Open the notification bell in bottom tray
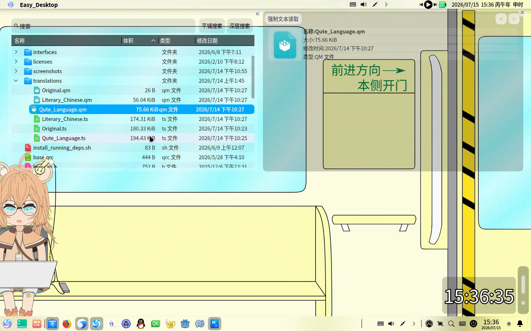531x331 pixels. 520,324
